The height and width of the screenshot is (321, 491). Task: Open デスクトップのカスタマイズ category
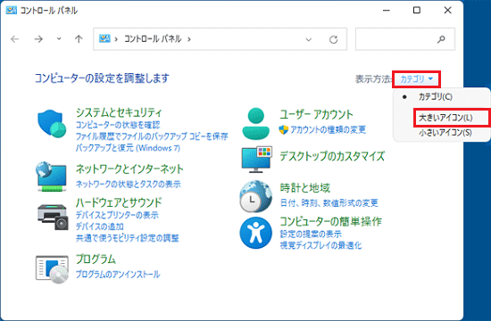[332, 156]
